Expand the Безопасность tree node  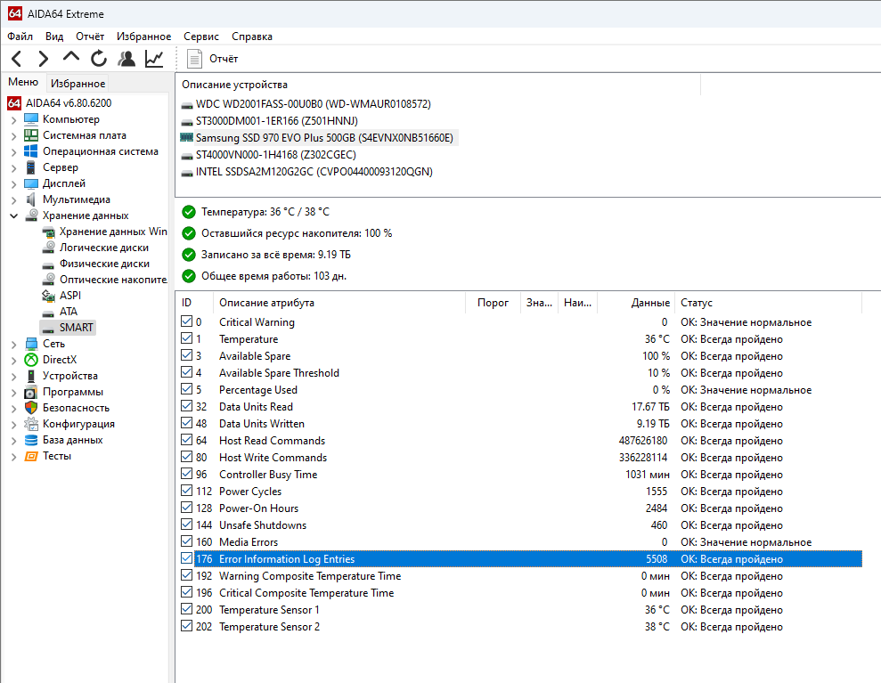[14, 409]
